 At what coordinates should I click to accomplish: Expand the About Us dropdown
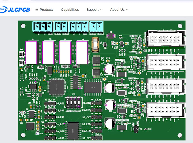pos(119,10)
